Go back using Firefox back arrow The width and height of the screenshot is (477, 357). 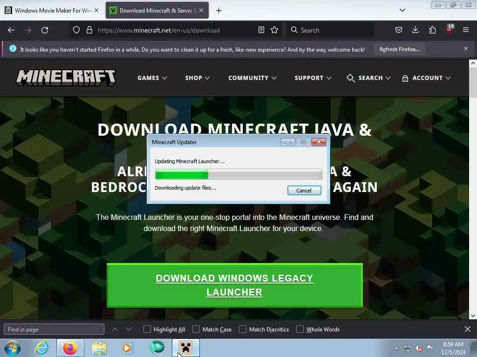[11, 30]
